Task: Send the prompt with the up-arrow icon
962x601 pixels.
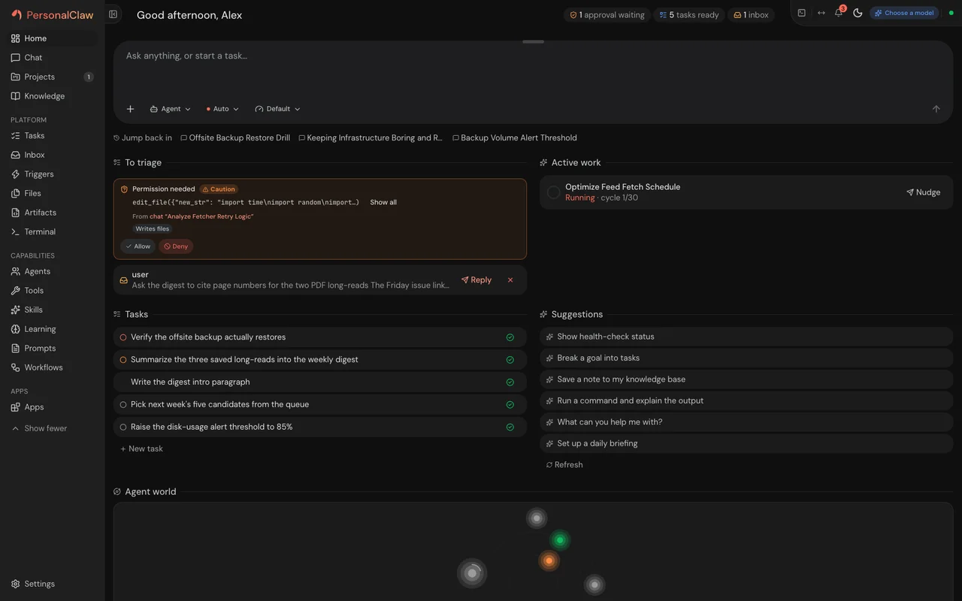Action: 936,109
